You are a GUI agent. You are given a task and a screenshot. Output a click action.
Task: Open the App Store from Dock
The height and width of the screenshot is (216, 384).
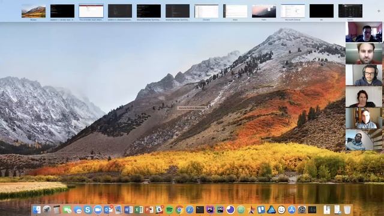tap(292, 210)
